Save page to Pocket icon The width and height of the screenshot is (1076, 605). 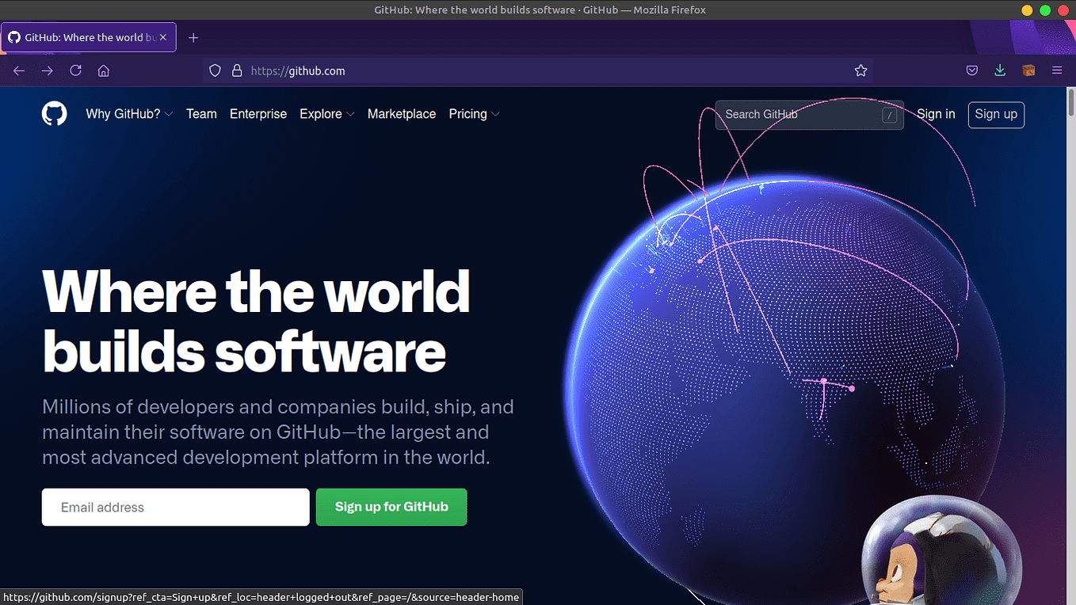972,70
